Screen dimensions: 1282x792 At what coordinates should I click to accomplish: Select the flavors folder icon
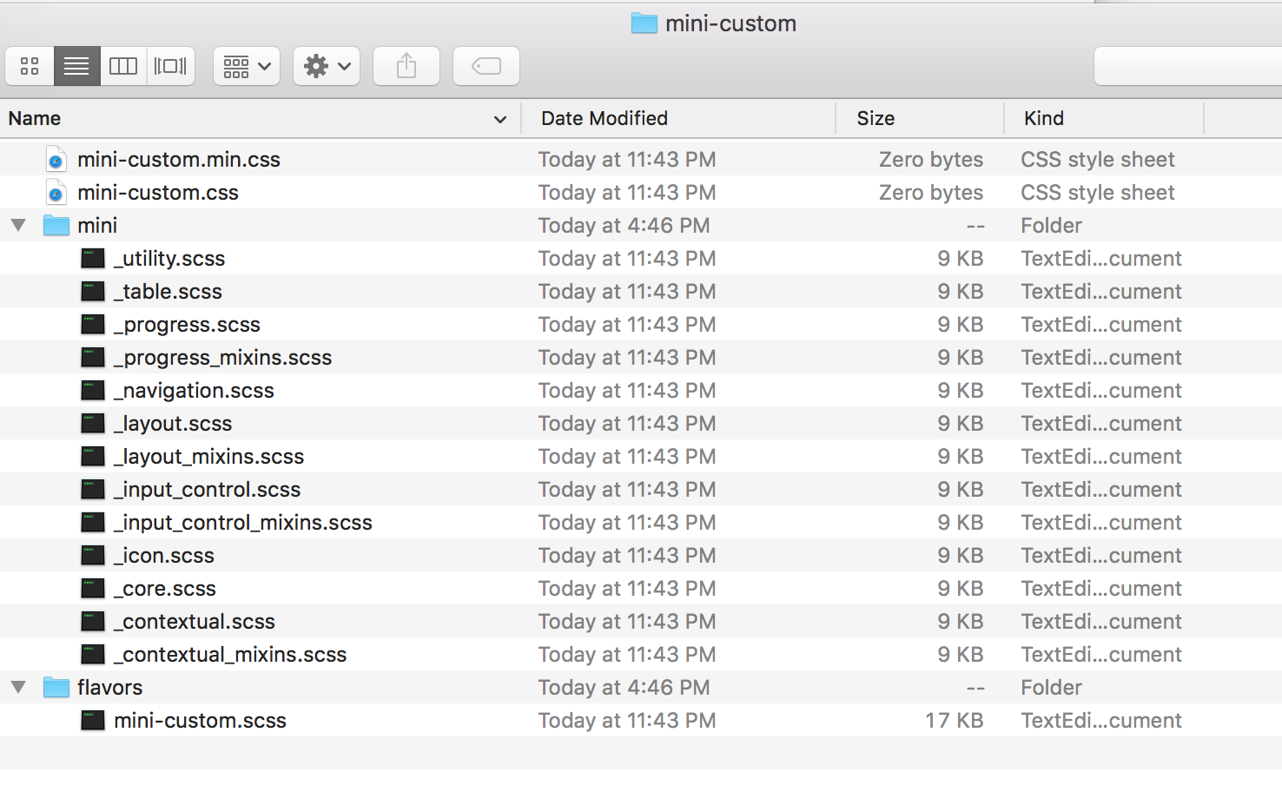56,688
